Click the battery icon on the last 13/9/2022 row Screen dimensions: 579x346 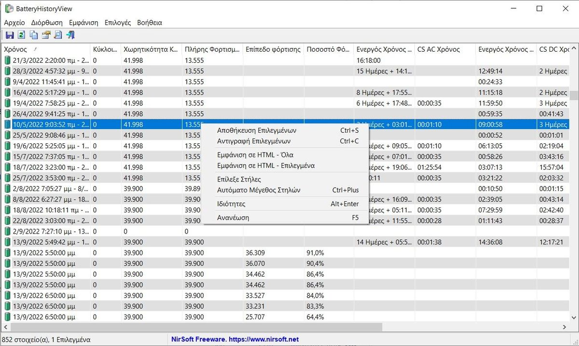pos(7,317)
